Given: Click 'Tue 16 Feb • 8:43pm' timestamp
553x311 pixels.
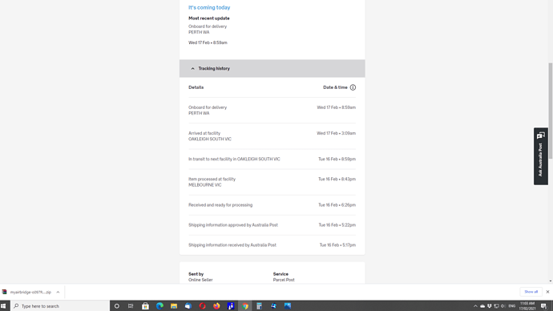Looking at the screenshot, I should 337,179.
